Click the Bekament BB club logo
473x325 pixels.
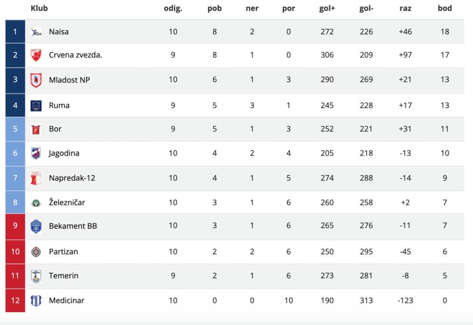pyautogui.click(x=36, y=226)
